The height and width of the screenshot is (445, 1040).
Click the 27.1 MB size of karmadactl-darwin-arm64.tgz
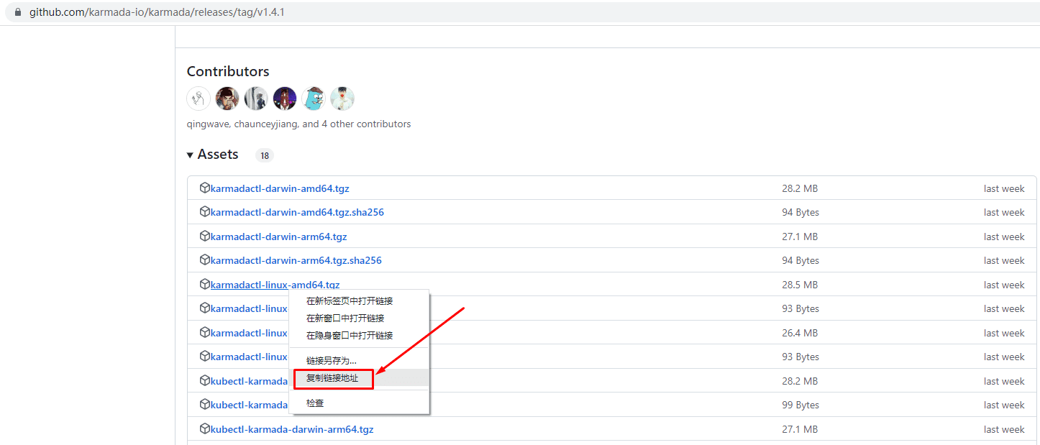(x=800, y=237)
